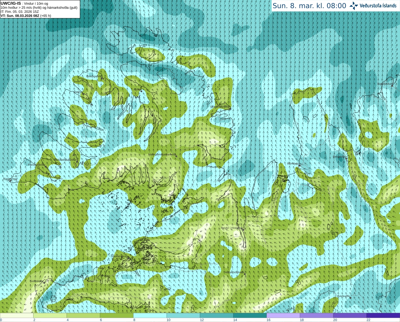
Task: Select the Siglufjörður station label
Action: coord(385,84)
